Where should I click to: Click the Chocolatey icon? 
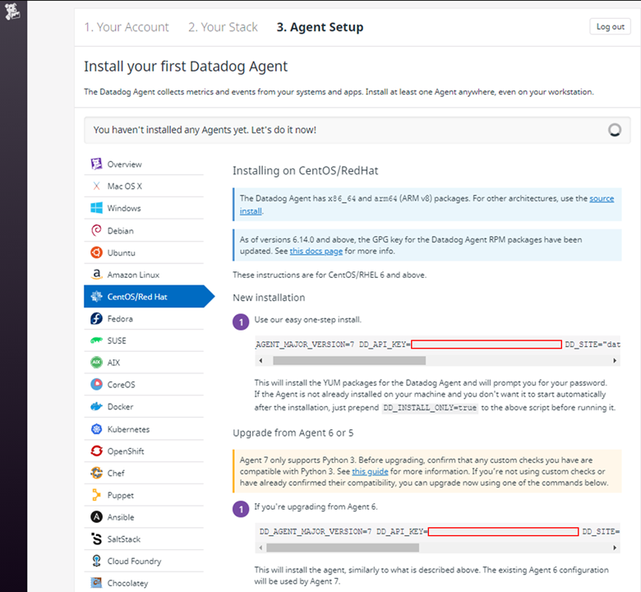pos(96,583)
